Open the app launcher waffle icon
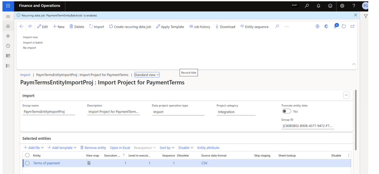Screen dimensions: 379x174 coord(8,6)
